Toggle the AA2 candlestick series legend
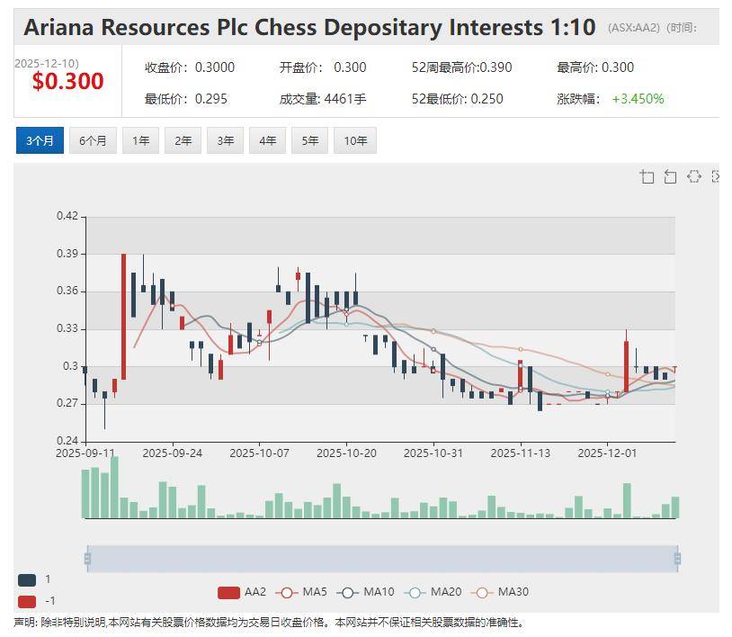The width and height of the screenshot is (732, 637). (x=242, y=592)
